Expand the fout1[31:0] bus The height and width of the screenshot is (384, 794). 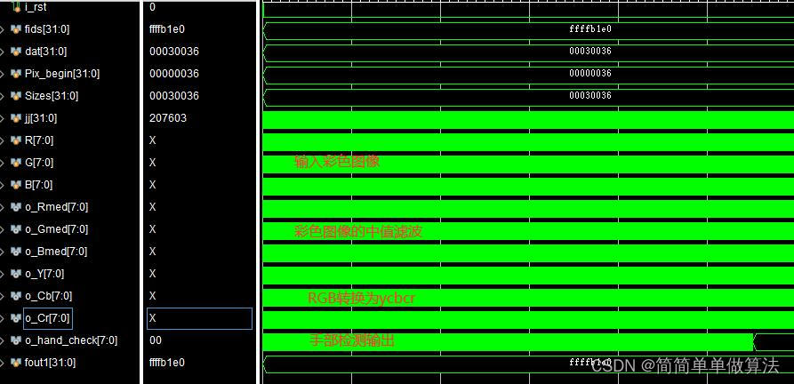click(3, 364)
